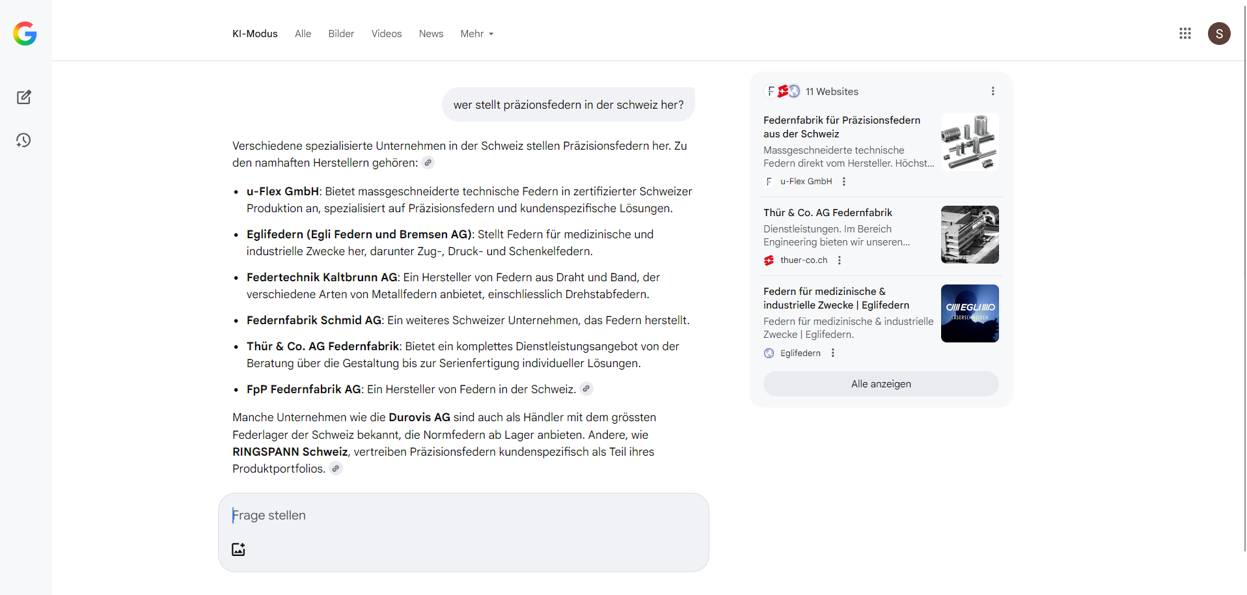Image resolution: width=1247 pixels, height=595 pixels.
Task: Open the 'Thür & Co. AG Federnfabrik' result
Action: [x=828, y=213]
